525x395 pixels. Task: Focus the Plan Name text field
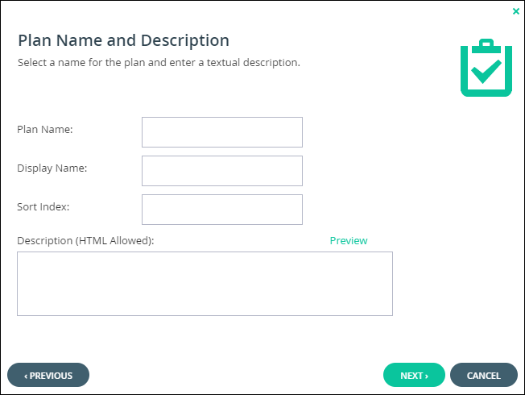click(x=222, y=132)
